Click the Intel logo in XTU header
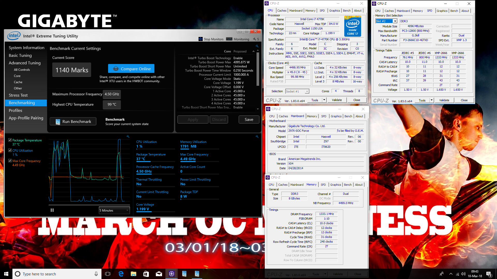 14,36
